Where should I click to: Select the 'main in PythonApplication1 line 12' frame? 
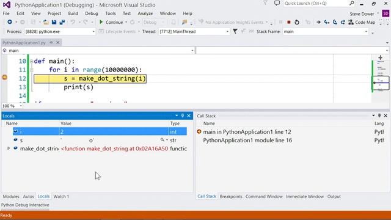(247, 132)
